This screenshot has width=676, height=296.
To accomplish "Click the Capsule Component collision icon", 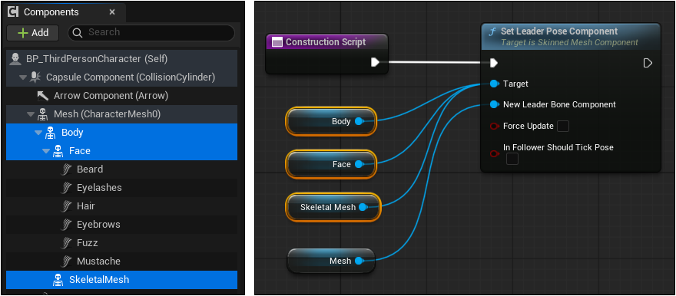I will 35,77.
